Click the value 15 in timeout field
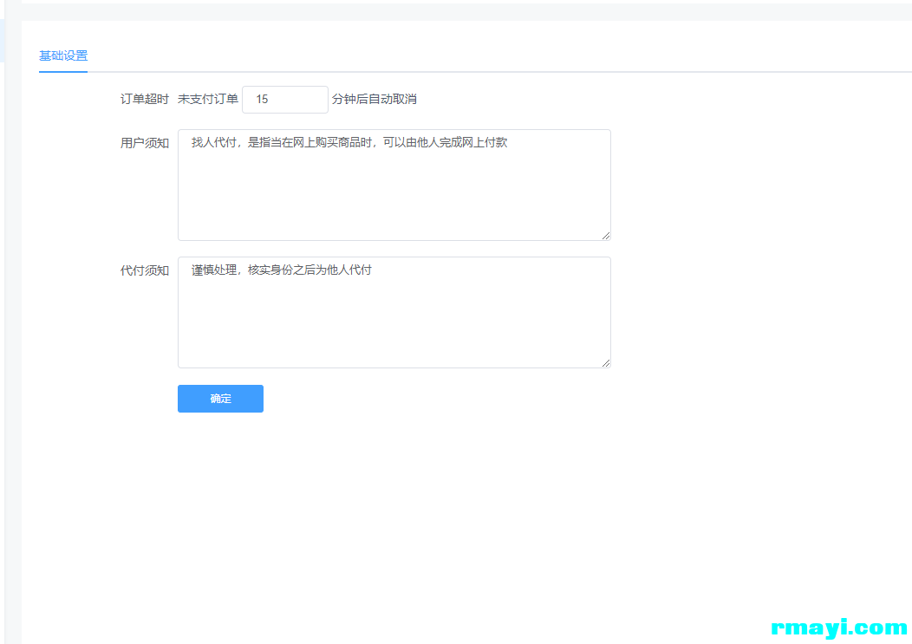Screen dimensions: 912x644 262,100
